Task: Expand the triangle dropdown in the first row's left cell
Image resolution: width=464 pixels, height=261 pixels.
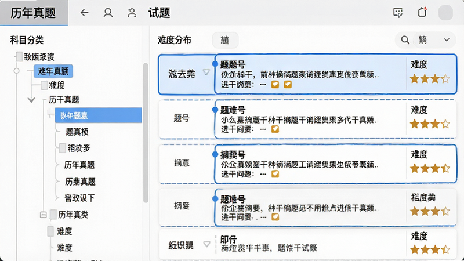Action: pyautogui.click(x=206, y=72)
